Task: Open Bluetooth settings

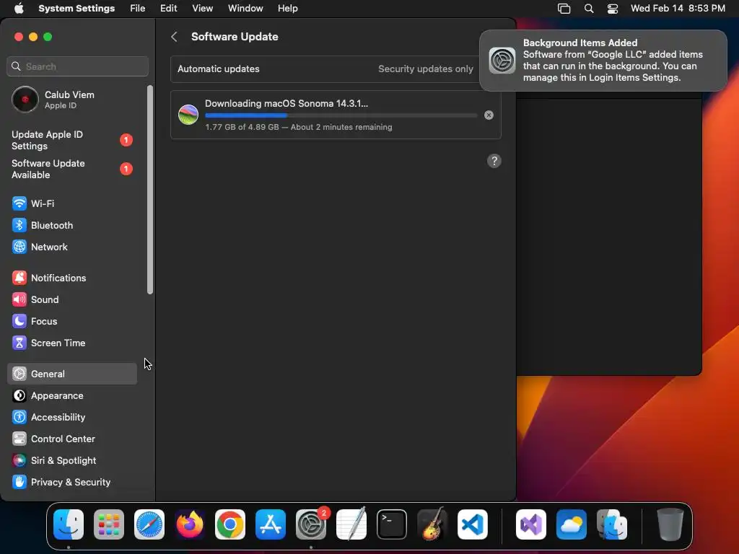Action: tap(72, 225)
